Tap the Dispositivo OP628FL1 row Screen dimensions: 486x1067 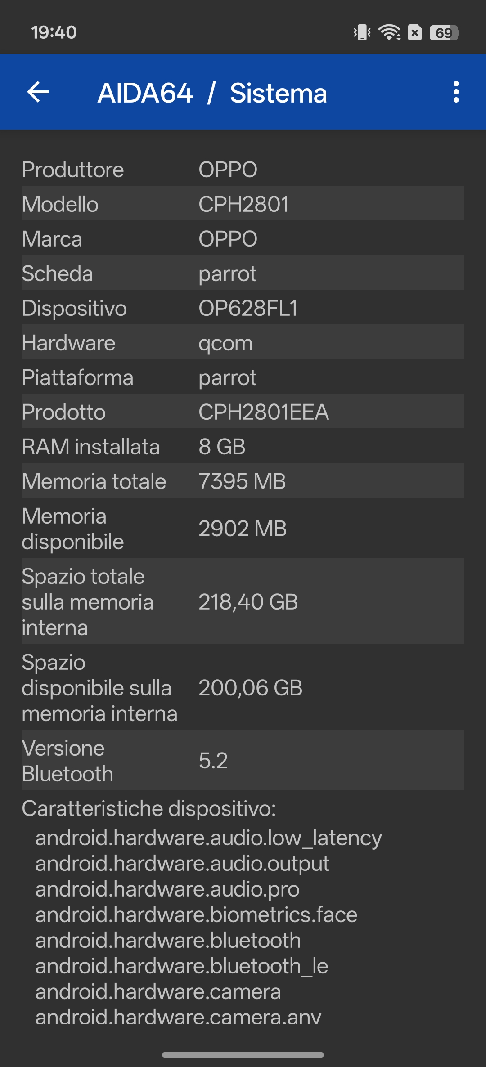tap(243, 308)
